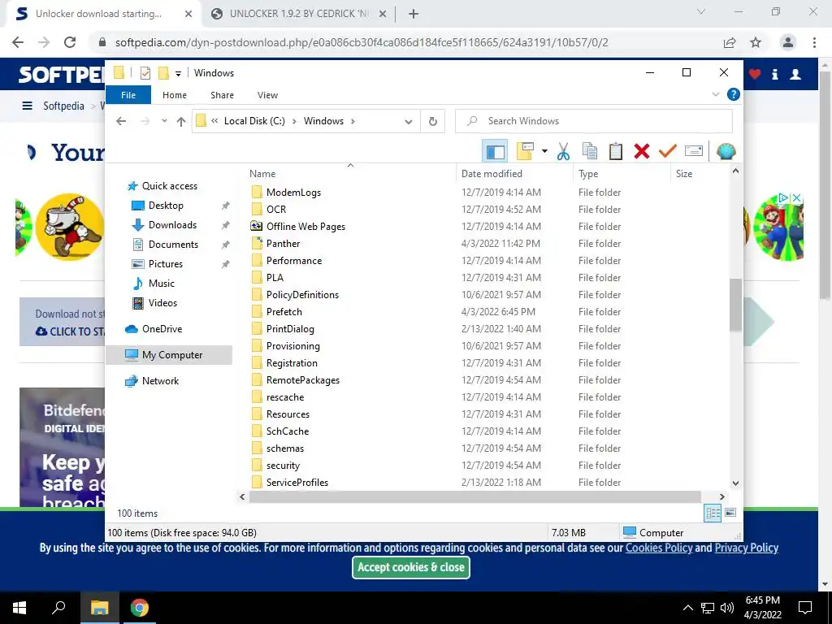Select Documents in navigation pane

pyautogui.click(x=173, y=245)
